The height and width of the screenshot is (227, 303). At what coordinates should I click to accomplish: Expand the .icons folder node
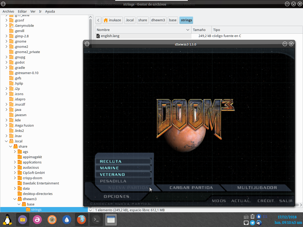(x=6, y=94)
